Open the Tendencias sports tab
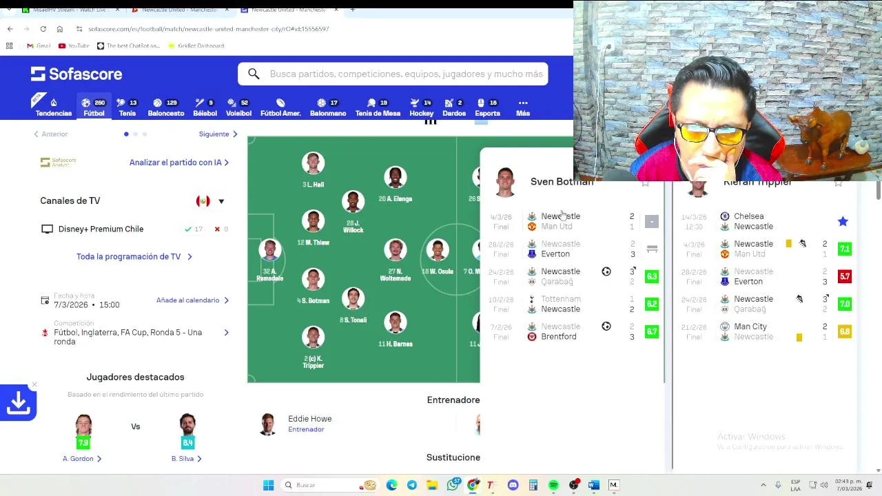Viewport: 882px width, 496px height. pyautogui.click(x=53, y=107)
